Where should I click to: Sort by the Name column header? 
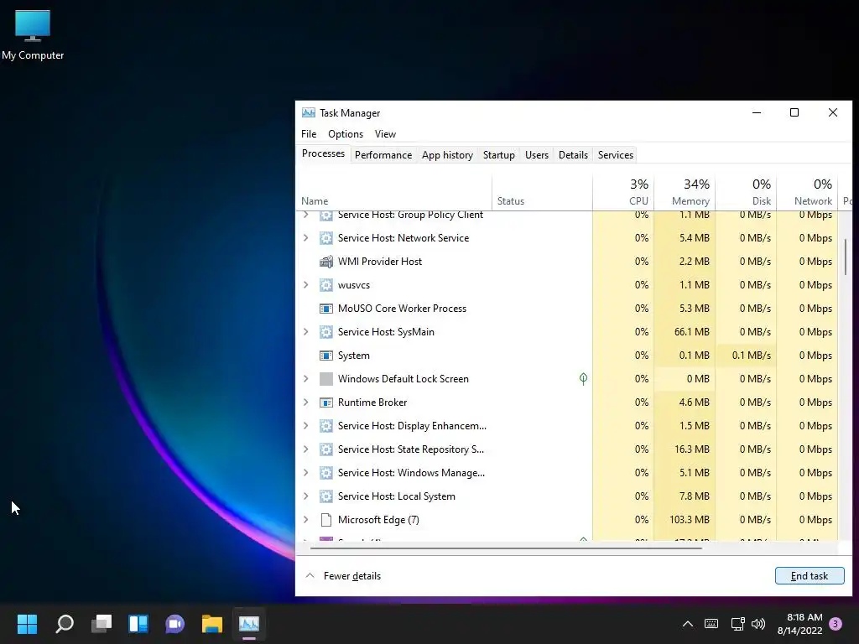(394, 192)
